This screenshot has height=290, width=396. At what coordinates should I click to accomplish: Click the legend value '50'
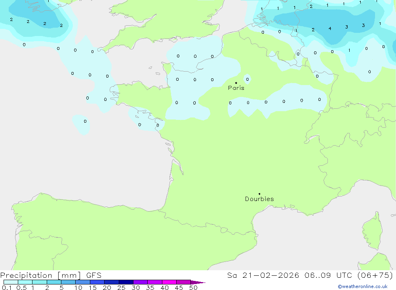(x=193, y=288)
